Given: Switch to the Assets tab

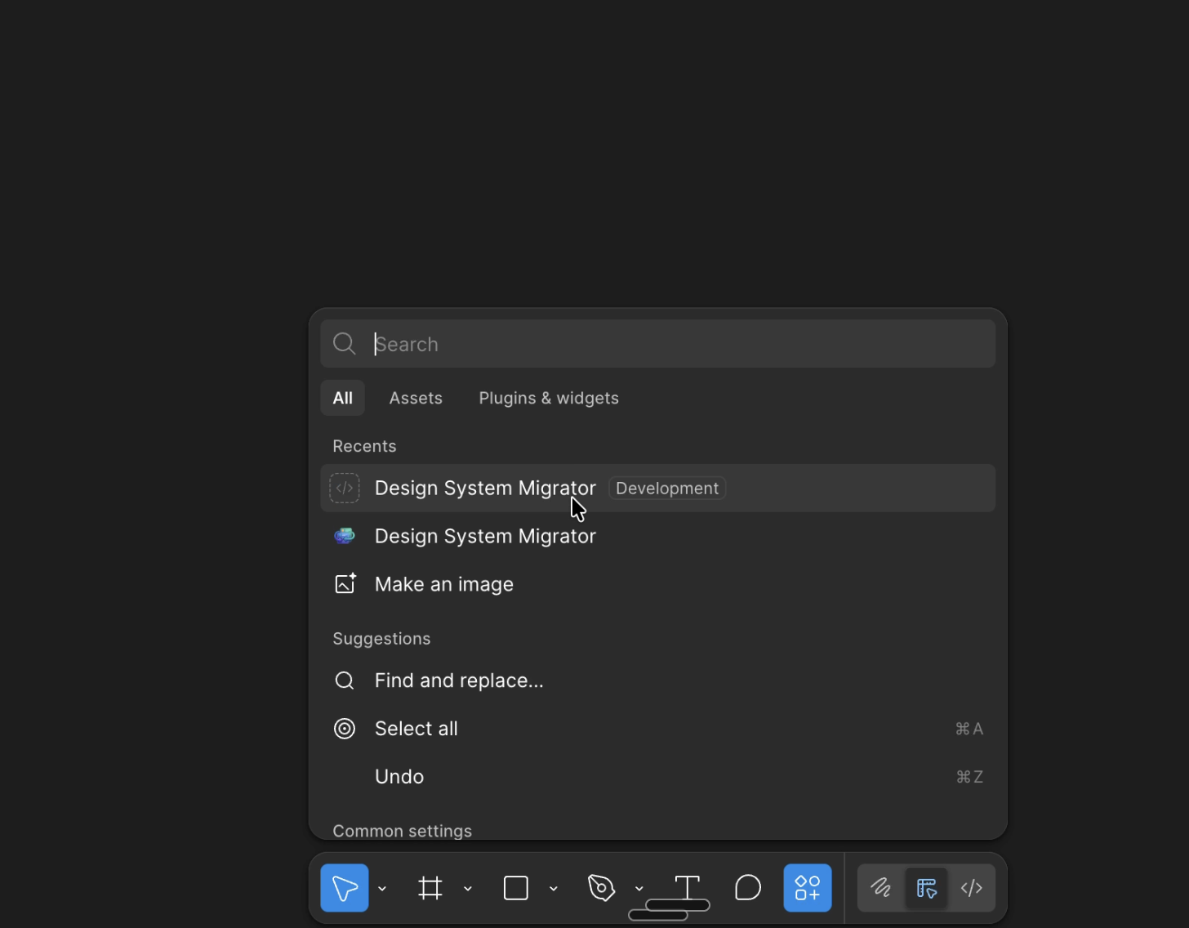Looking at the screenshot, I should pos(416,398).
